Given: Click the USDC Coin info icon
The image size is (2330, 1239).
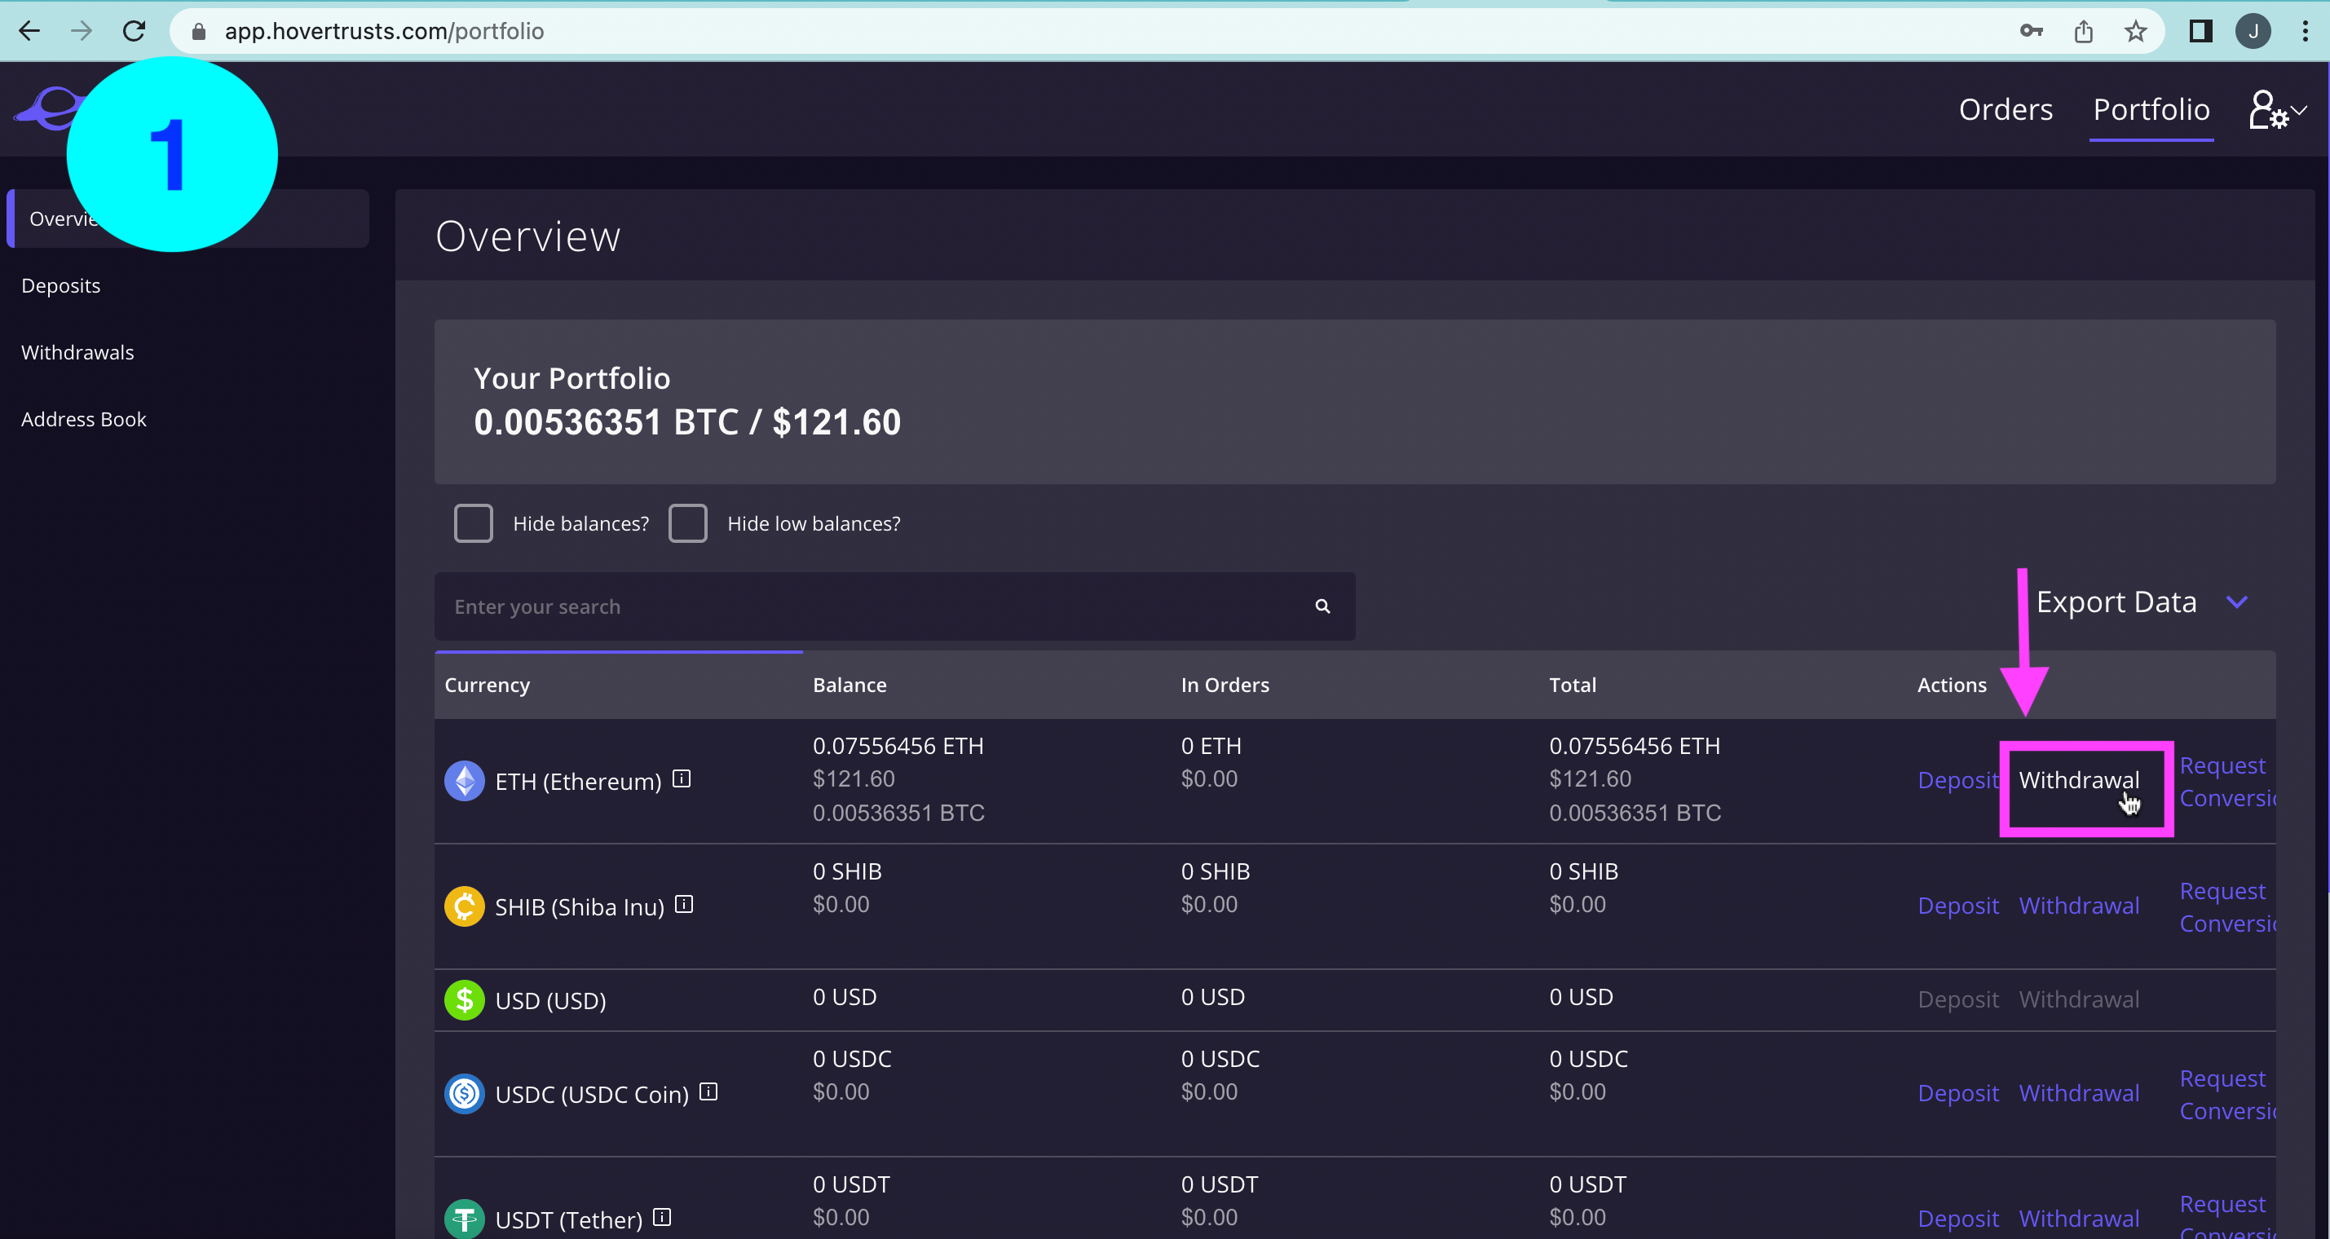Looking at the screenshot, I should click(x=708, y=1091).
